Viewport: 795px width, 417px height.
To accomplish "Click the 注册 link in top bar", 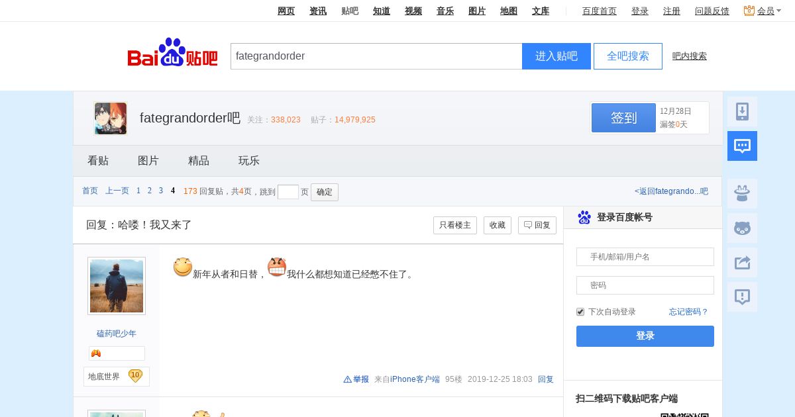I will click(x=672, y=11).
